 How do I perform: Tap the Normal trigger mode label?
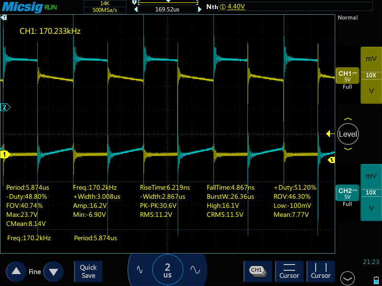coord(348,18)
